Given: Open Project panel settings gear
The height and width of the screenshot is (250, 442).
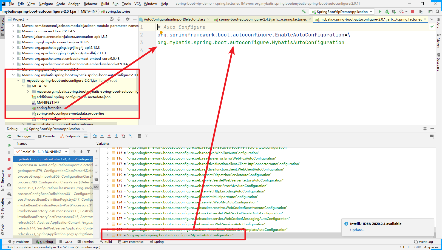Looking at the screenshot, I should [x=128, y=19].
